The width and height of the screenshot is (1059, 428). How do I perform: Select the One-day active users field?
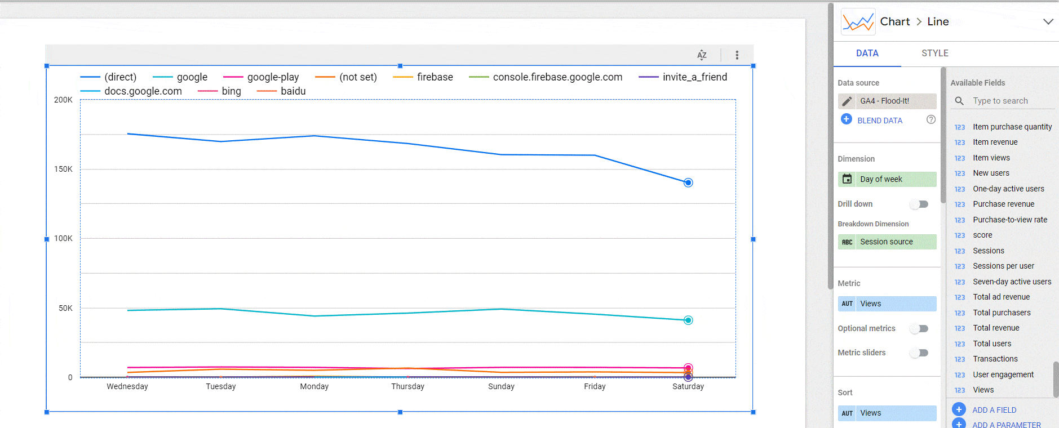point(1008,189)
